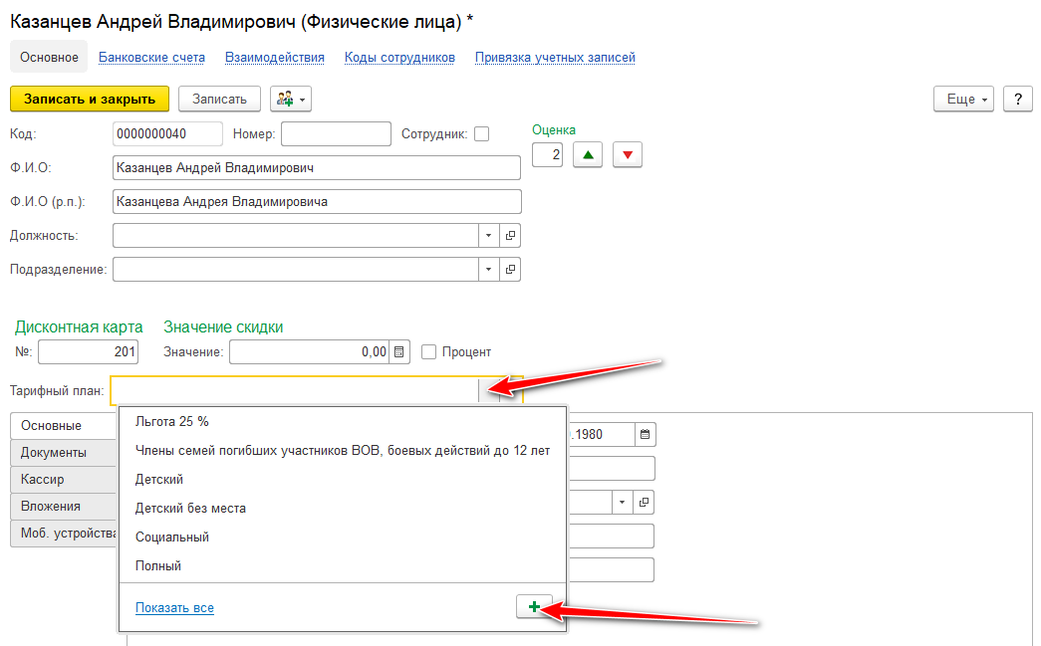The image size is (1041, 646).
Task: Expand the Должность dropdown list
Action: click(x=488, y=236)
